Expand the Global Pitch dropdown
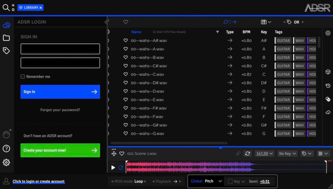 click(x=220, y=181)
